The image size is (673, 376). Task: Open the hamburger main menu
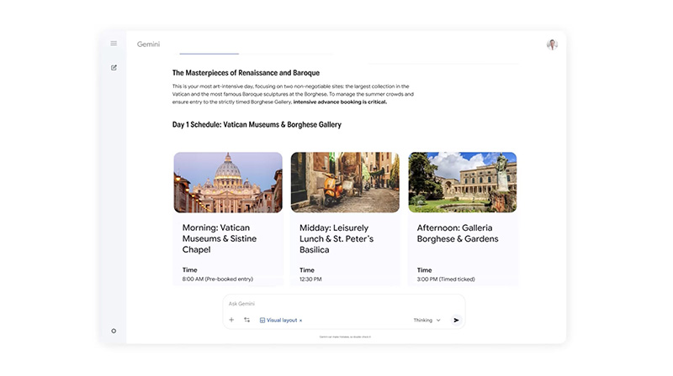tap(114, 44)
